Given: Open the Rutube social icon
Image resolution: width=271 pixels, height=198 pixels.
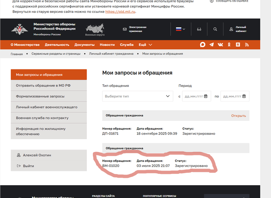Looking at the screenshot, I should point(238,45).
